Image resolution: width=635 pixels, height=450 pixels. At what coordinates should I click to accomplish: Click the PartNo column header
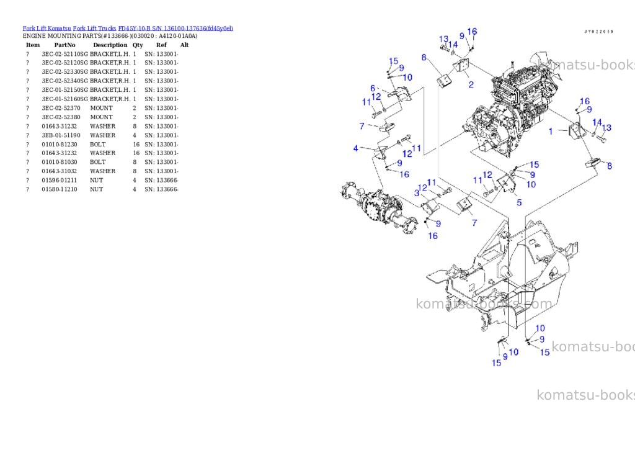(x=64, y=45)
